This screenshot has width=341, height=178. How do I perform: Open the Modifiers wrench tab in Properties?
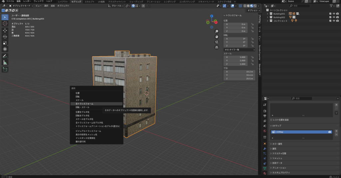click(x=265, y=148)
